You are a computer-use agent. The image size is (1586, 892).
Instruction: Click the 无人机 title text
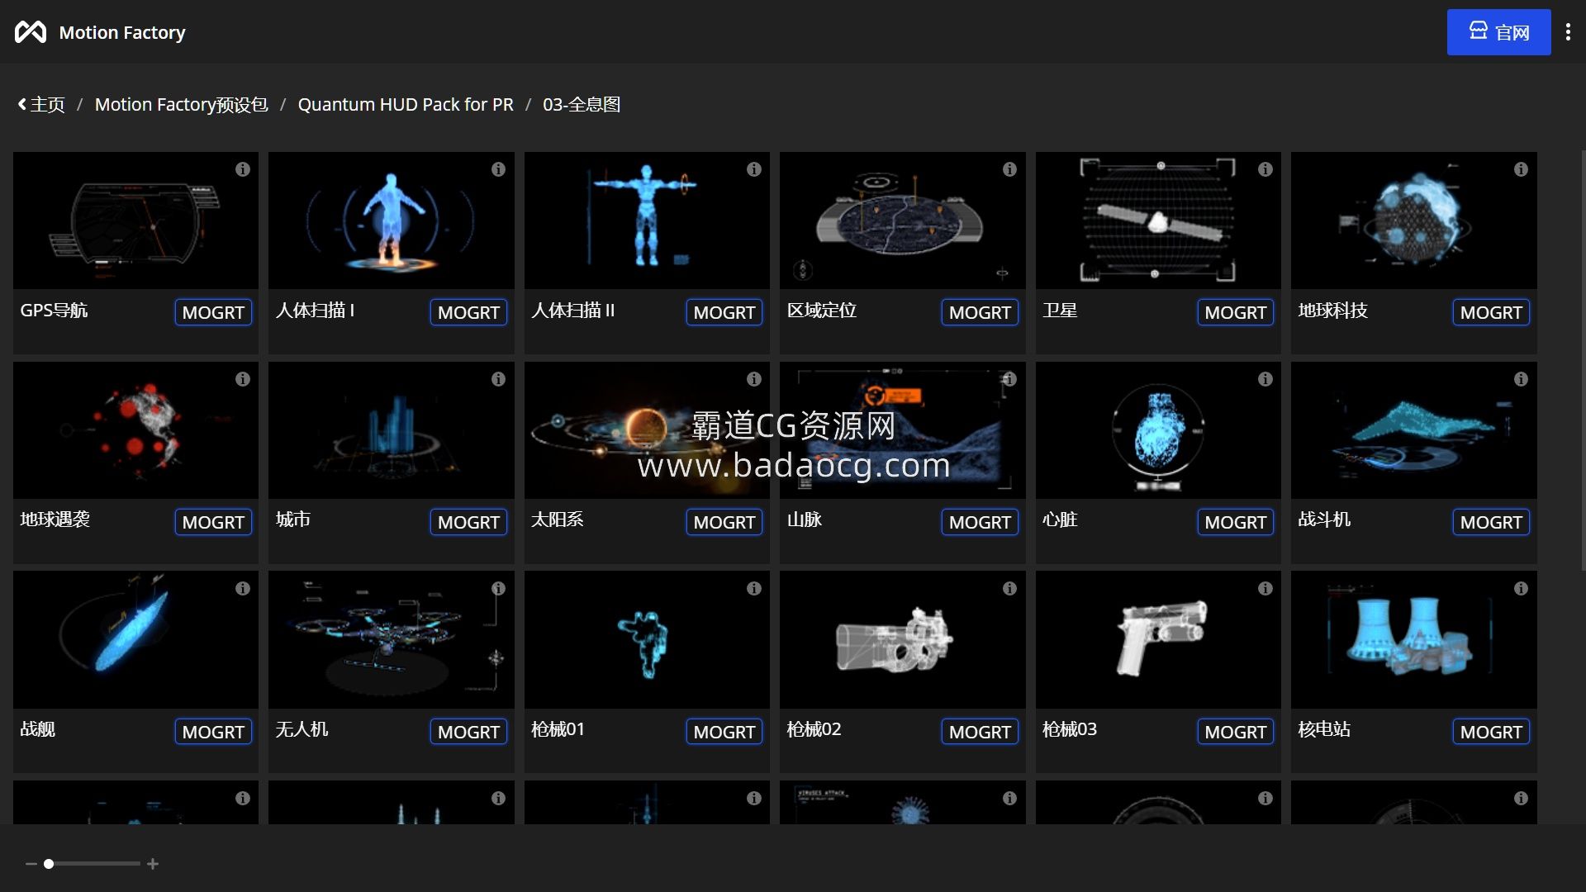tap(302, 729)
